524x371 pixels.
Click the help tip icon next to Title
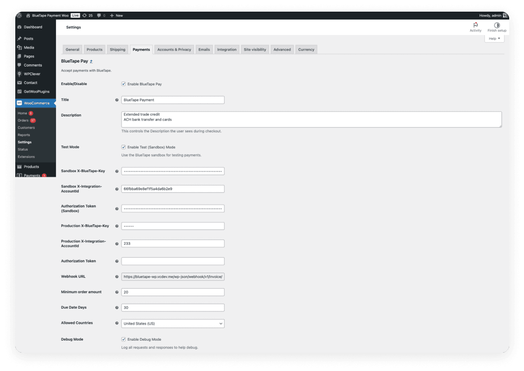click(117, 100)
